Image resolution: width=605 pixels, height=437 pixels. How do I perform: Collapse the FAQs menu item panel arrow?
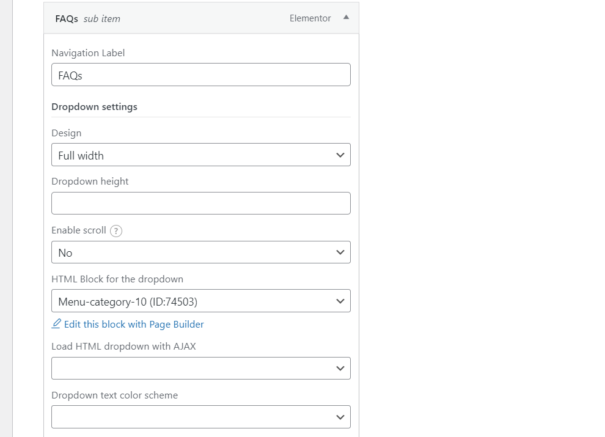click(x=346, y=18)
